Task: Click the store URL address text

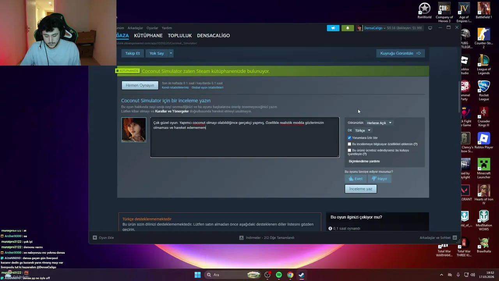Action: point(157,43)
